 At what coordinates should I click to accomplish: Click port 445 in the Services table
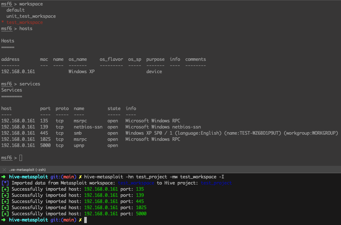[x=44, y=133]
